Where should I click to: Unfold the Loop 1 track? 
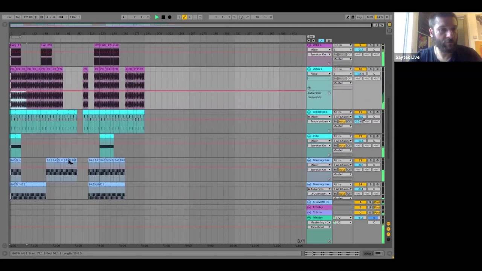coord(309,45)
